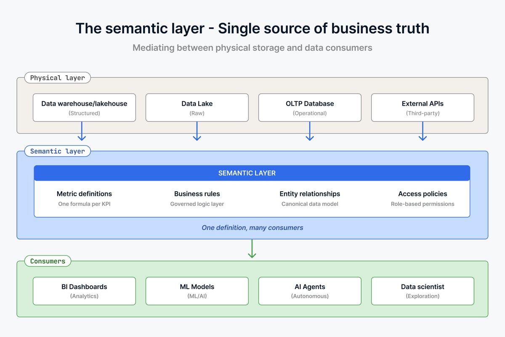Click the main title about semantic layer
Screen dimensions: 505x337
tap(252, 29)
